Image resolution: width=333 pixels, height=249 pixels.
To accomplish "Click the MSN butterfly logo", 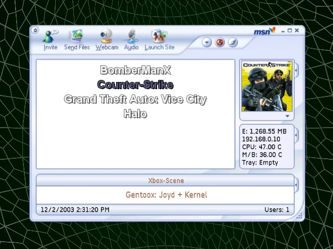I will 265,31.
